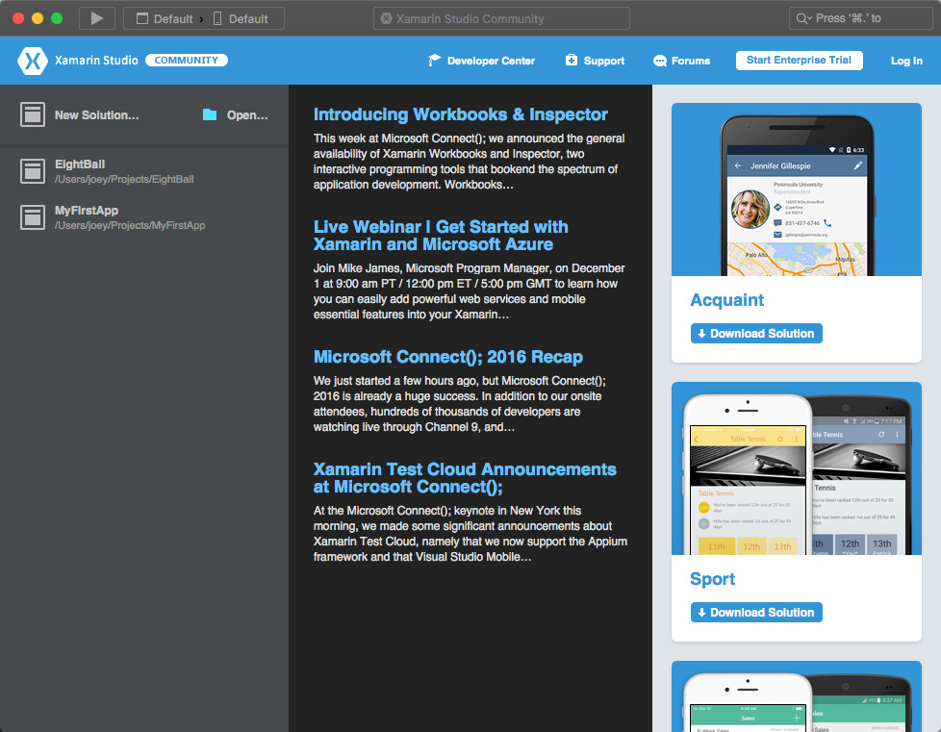Open the Default configuration selector
The image size is (941, 732).
[165, 18]
